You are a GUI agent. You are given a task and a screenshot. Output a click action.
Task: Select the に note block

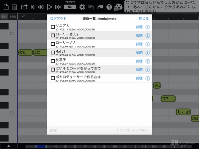pyautogui.click(x=40, y=52)
